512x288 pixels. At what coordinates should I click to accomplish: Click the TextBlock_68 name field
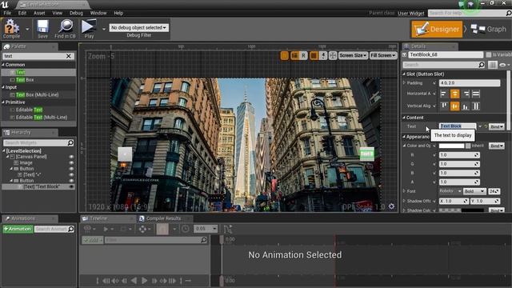tap(446, 55)
